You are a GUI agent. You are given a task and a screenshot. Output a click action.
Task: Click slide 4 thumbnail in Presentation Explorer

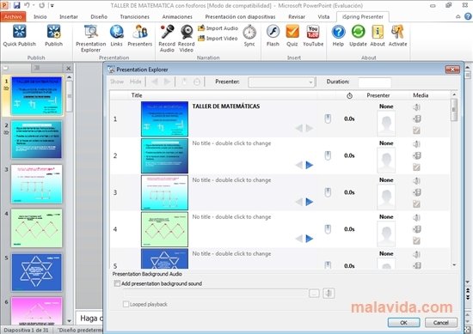164,229
